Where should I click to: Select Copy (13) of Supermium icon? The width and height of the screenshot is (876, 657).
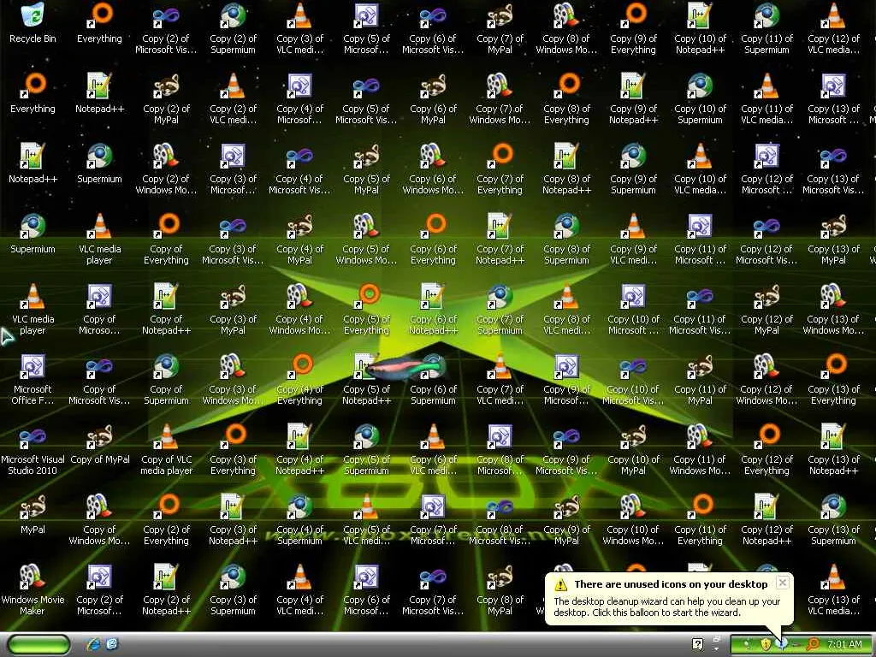[833, 519]
